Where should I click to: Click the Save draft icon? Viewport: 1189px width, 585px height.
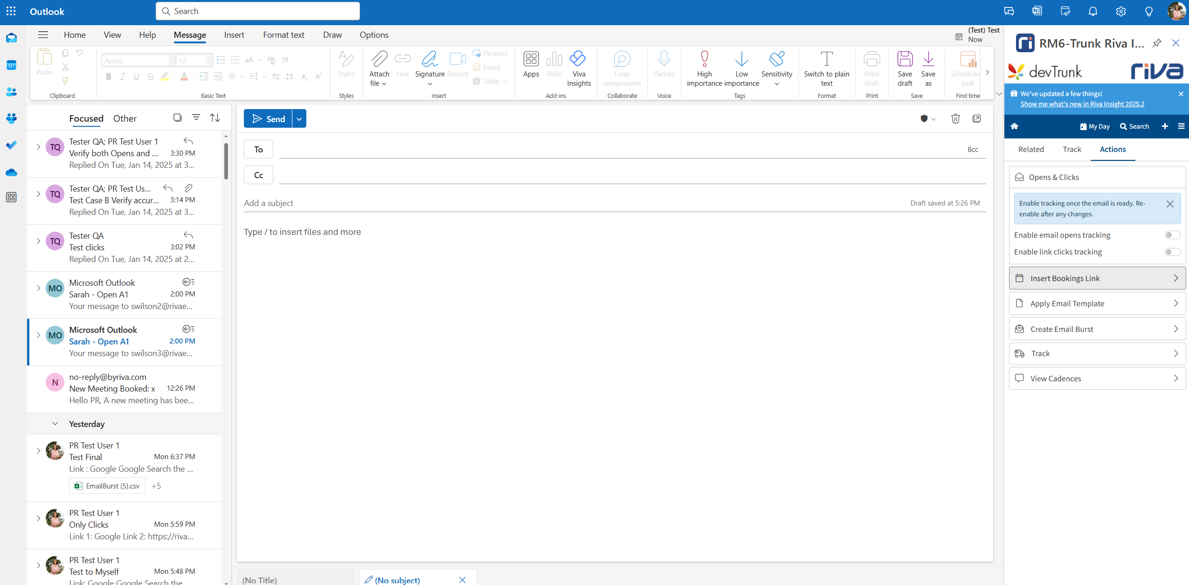tap(905, 60)
